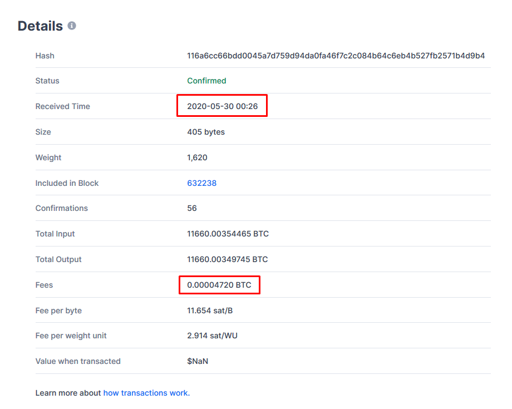The image size is (512, 409).
Task: Click the how transactions work link
Action: (146, 392)
